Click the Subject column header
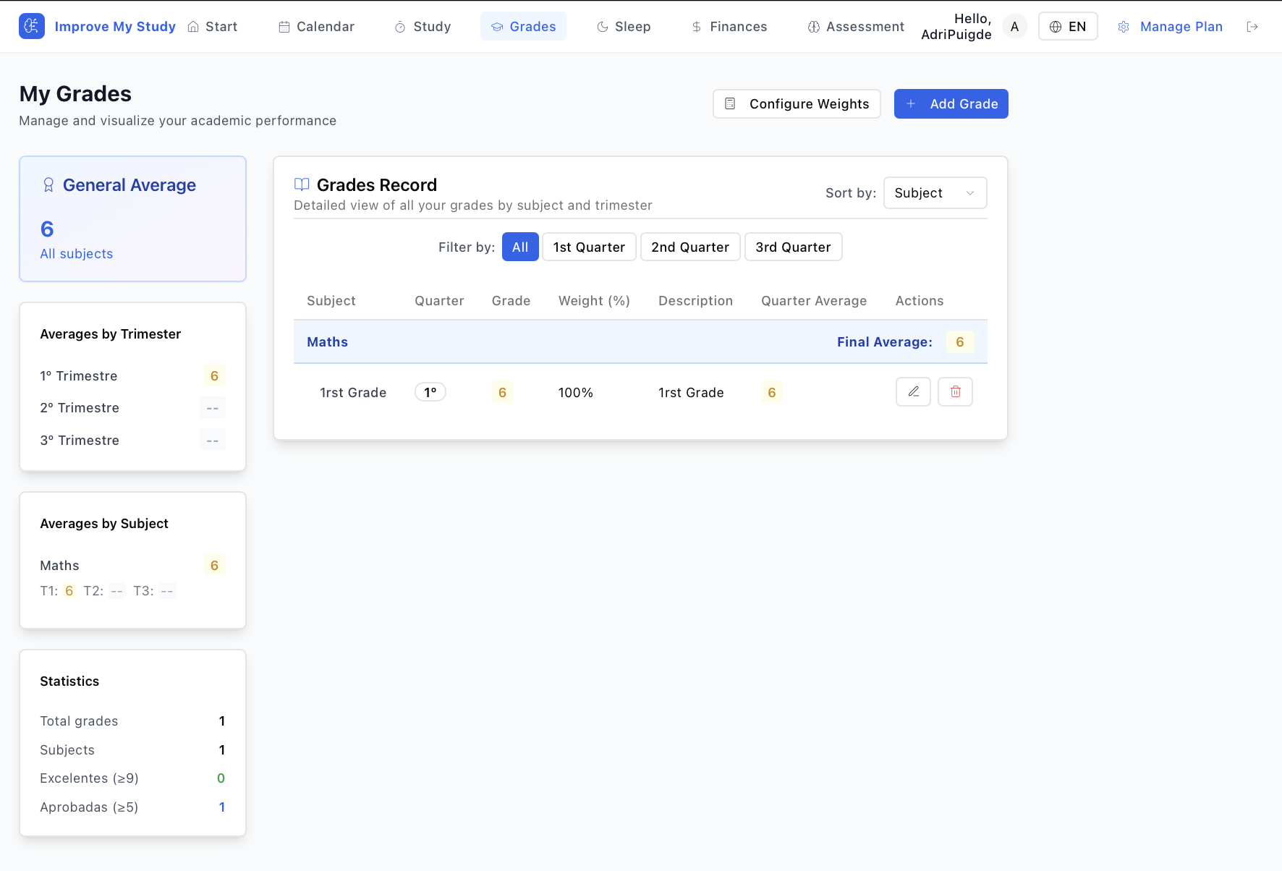Viewport: 1282px width, 871px height. tap(331, 301)
